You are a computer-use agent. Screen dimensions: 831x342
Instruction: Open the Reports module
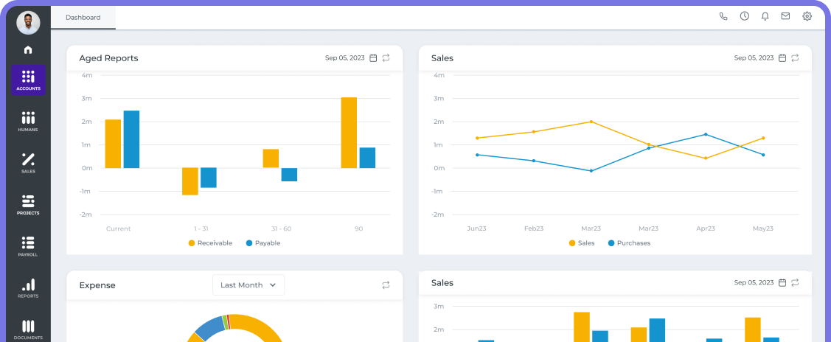click(x=28, y=288)
